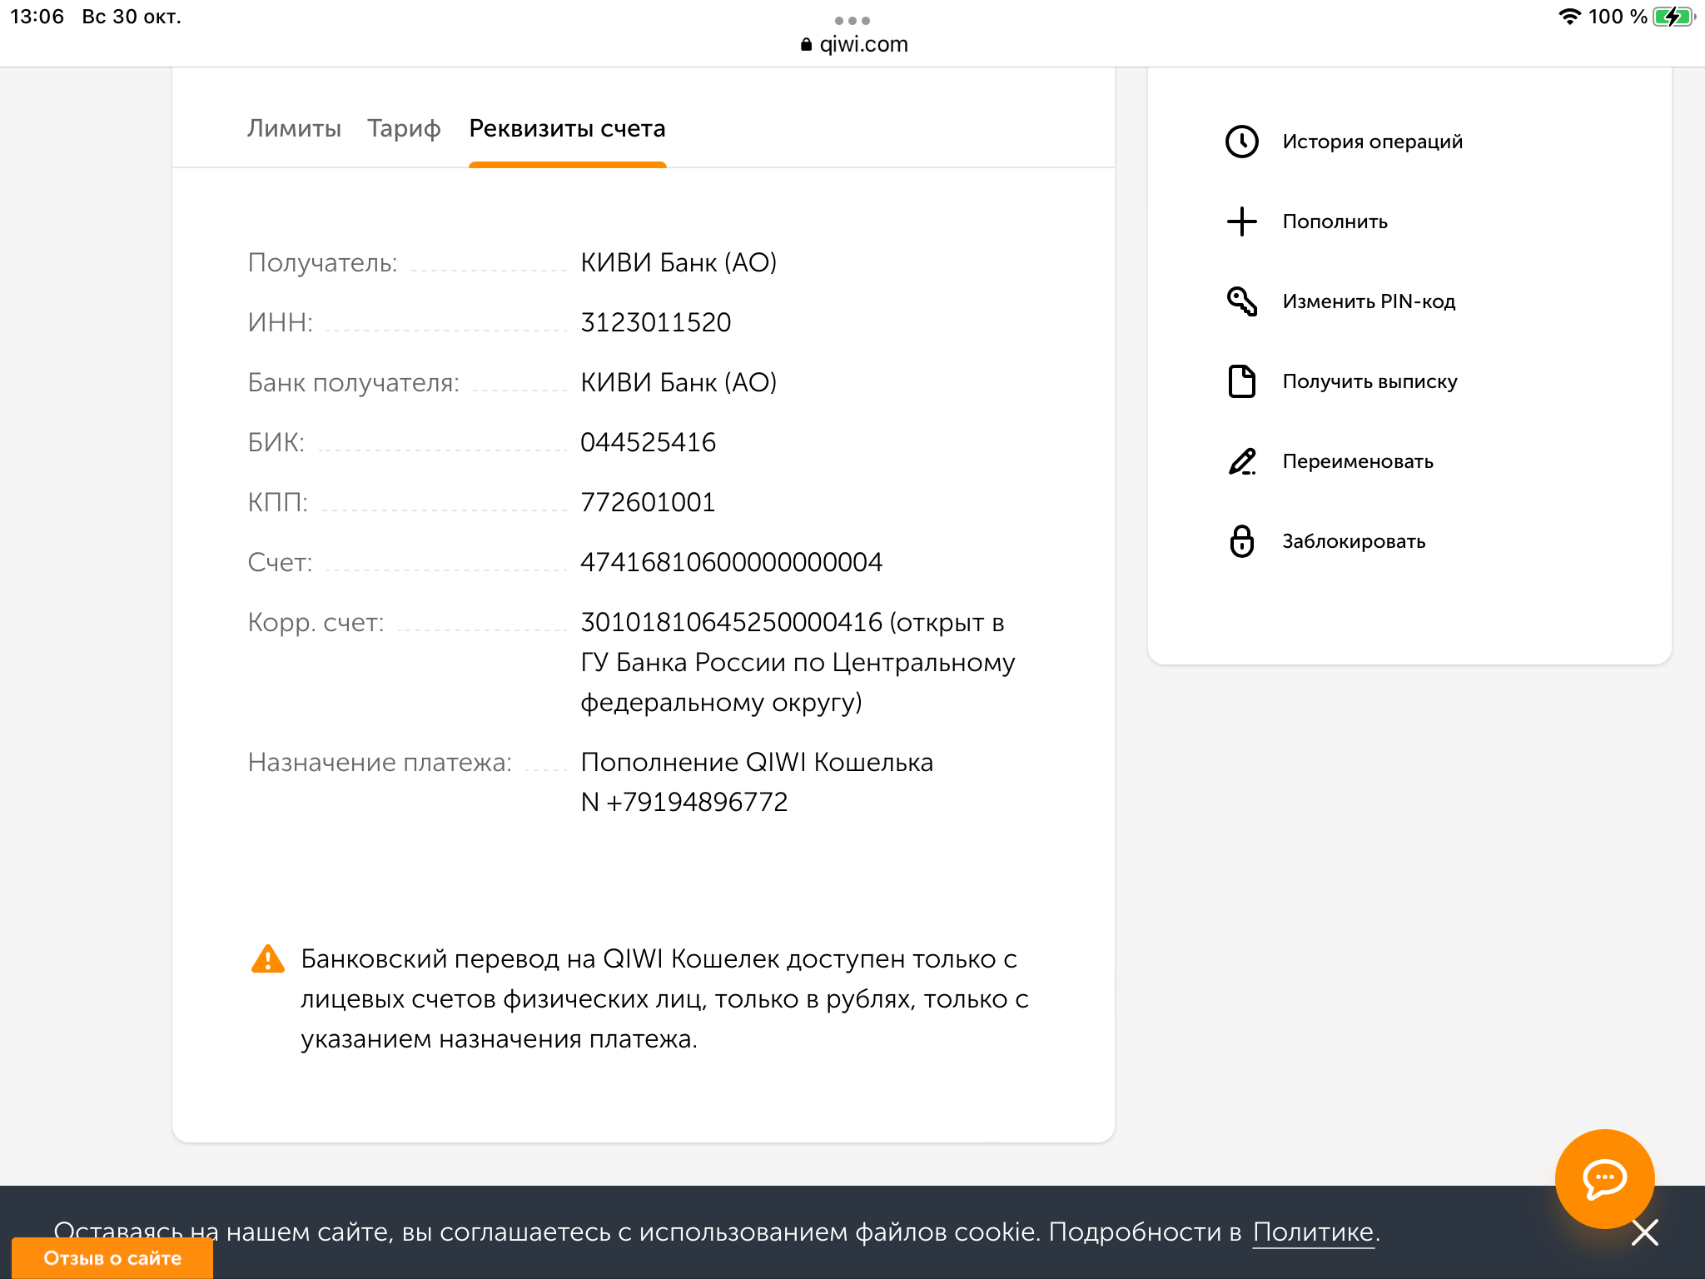Open the Политике link in cookie banner
The image size is (1705, 1279).
point(1313,1232)
